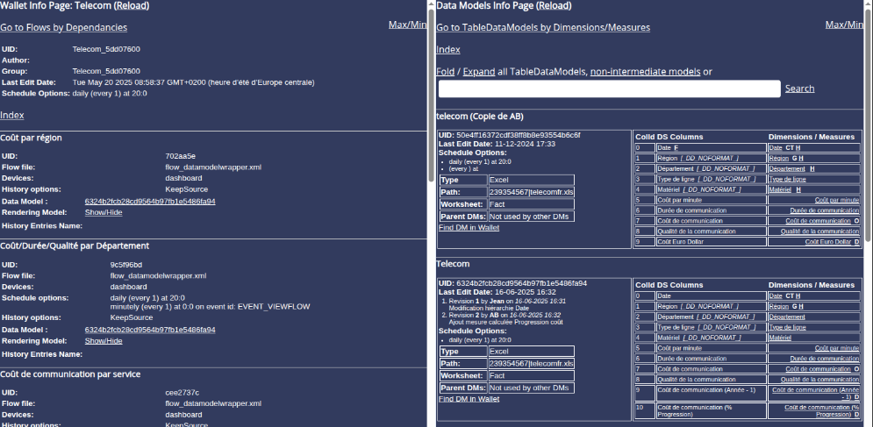Click Find DM in Wallet for telecom (Copie de AB)
This screenshot has width=873, height=427.
click(x=469, y=227)
